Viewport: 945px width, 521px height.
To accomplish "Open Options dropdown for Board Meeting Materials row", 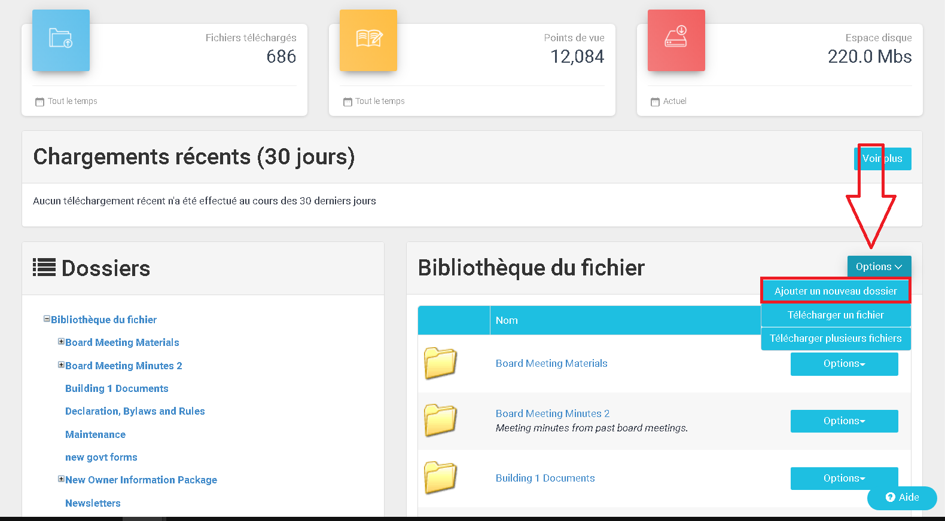I will point(844,364).
